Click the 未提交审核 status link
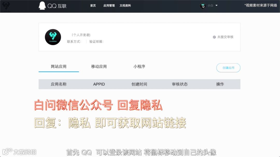The height and width of the screenshot is (157, 280). (x=225, y=37)
